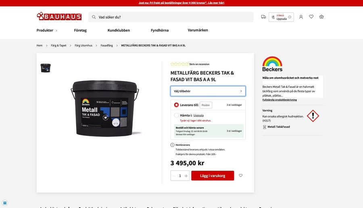
Task: Click the Metall Tak&Fasad datasheet link
Action: (278, 127)
